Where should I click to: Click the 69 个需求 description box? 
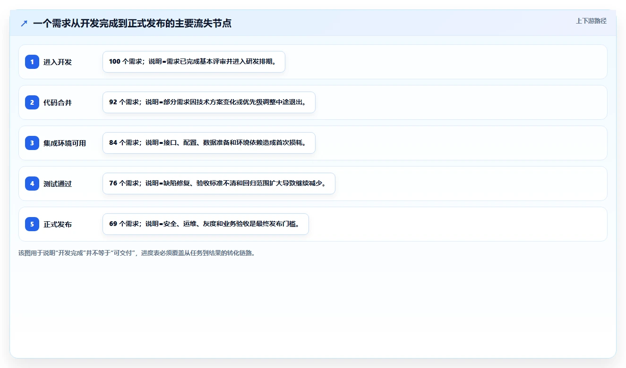(x=206, y=224)
